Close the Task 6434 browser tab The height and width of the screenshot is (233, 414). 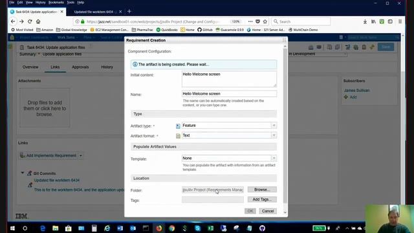[62, 12]
